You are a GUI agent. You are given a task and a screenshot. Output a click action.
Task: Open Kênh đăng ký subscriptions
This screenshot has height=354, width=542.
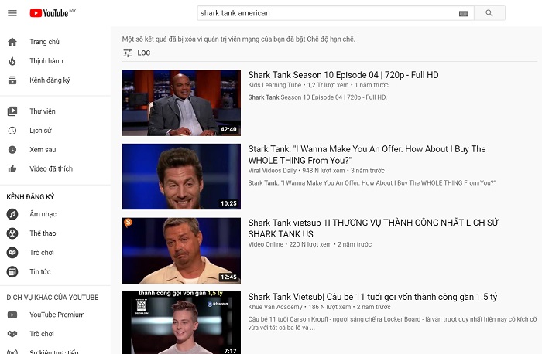[x=50, y=80]
